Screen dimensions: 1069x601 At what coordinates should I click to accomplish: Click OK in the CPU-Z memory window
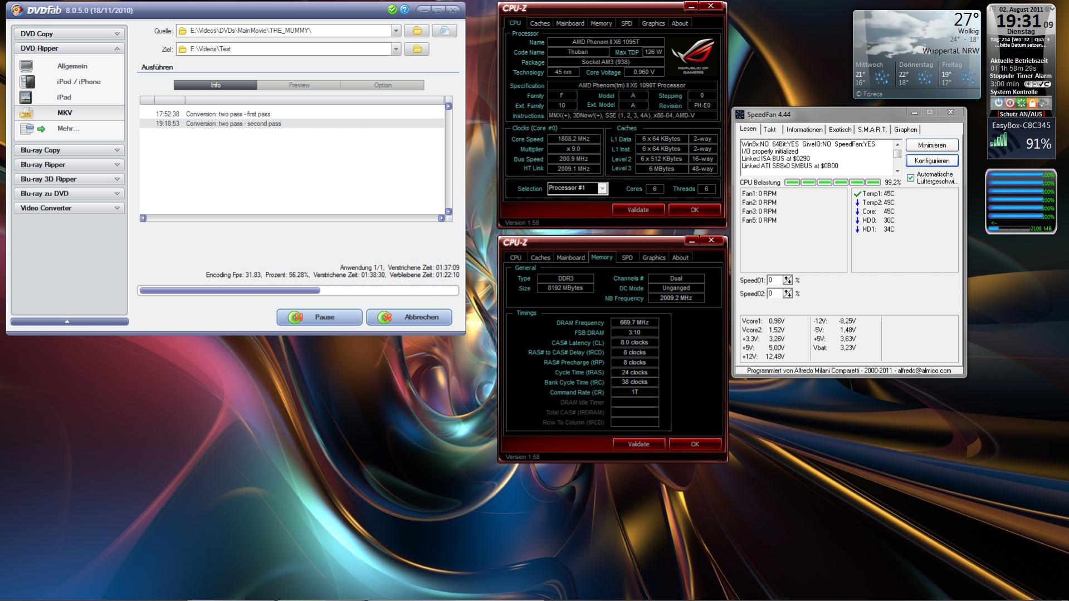point(695,444)
